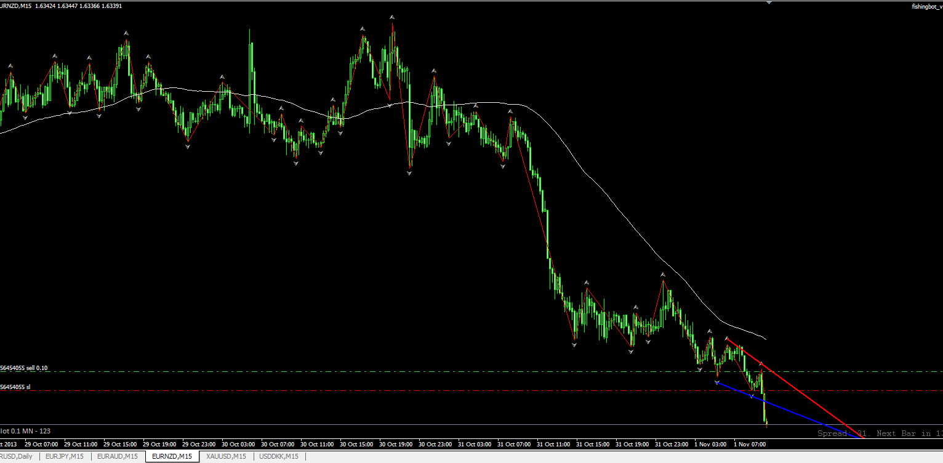Image resolution: width=943 pixels, height=463 pixels.
Task: Click the chart shift triangle marker at top
Action: coord(768,2)
